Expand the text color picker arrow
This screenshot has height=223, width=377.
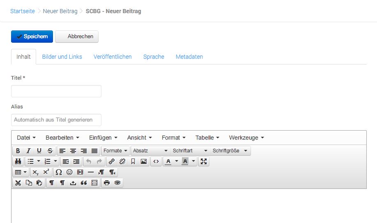pyautogui.click(x=177, y=161)
